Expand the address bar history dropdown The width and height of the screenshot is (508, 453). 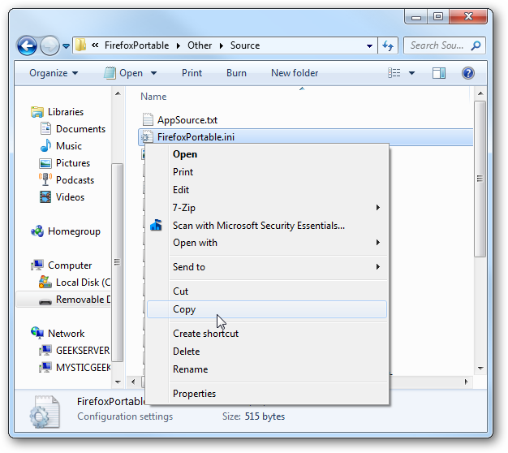point(369,46)
